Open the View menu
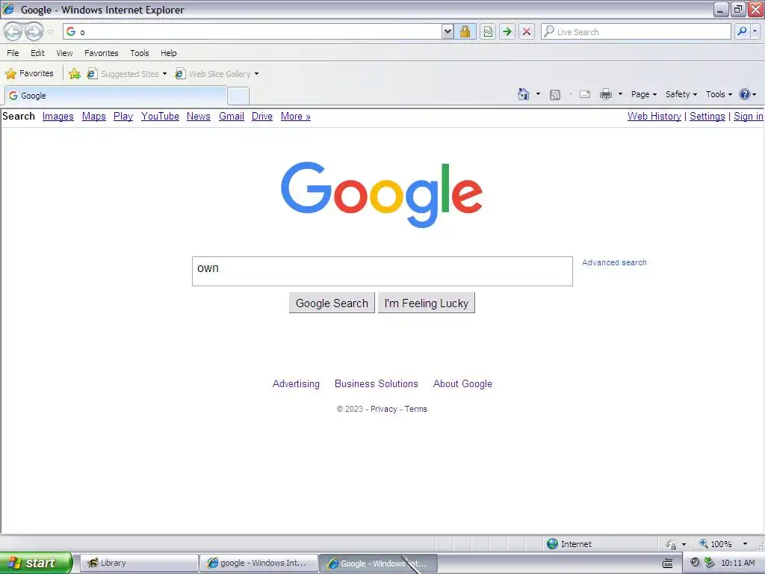This screenshot has height=574, width=765. [64, 53]
